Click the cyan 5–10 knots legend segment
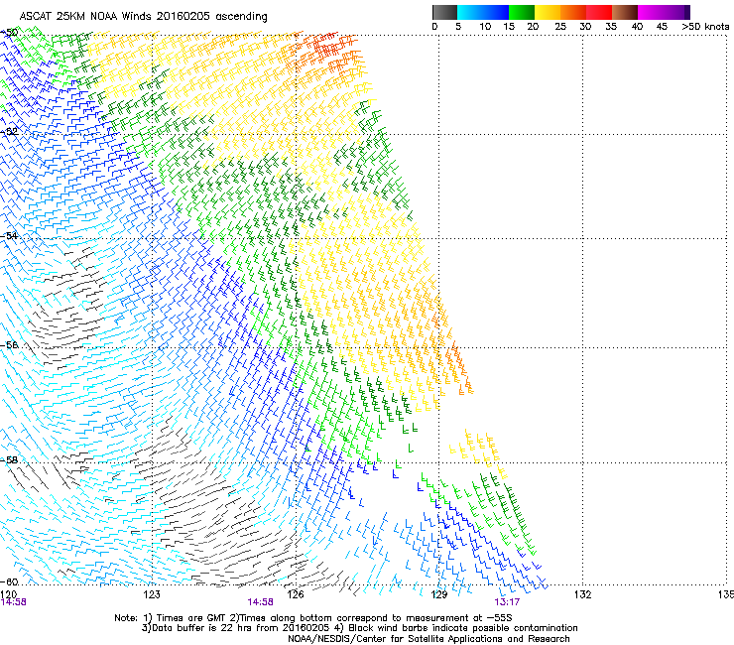Viewport: 734px width, 645px height. pyautogui.click(x=470, y=12)
